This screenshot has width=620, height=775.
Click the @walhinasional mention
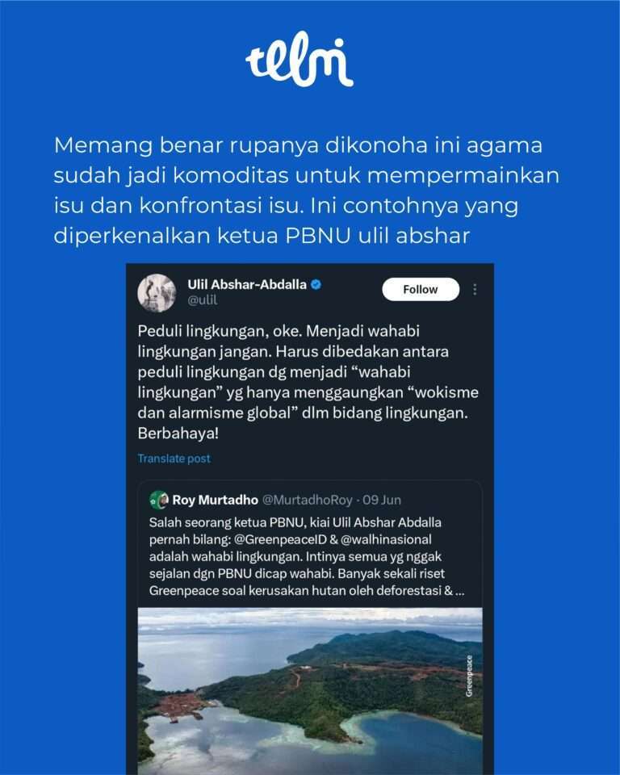386,539
